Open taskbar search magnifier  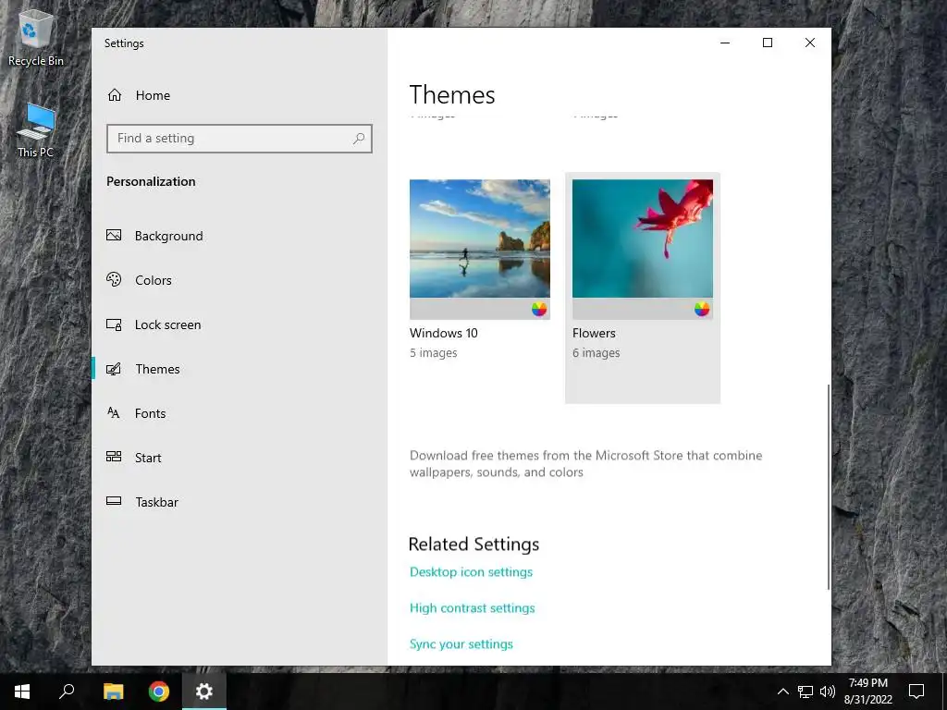pos(67,692)
